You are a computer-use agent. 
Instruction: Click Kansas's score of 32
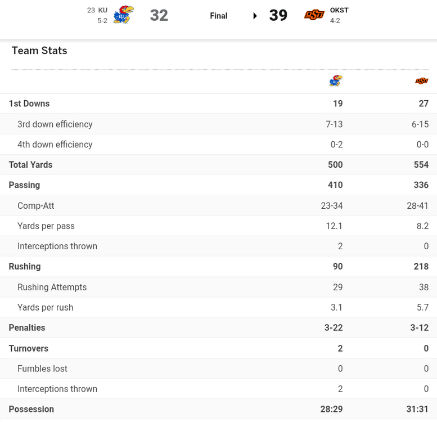click(x=159, y=15)
